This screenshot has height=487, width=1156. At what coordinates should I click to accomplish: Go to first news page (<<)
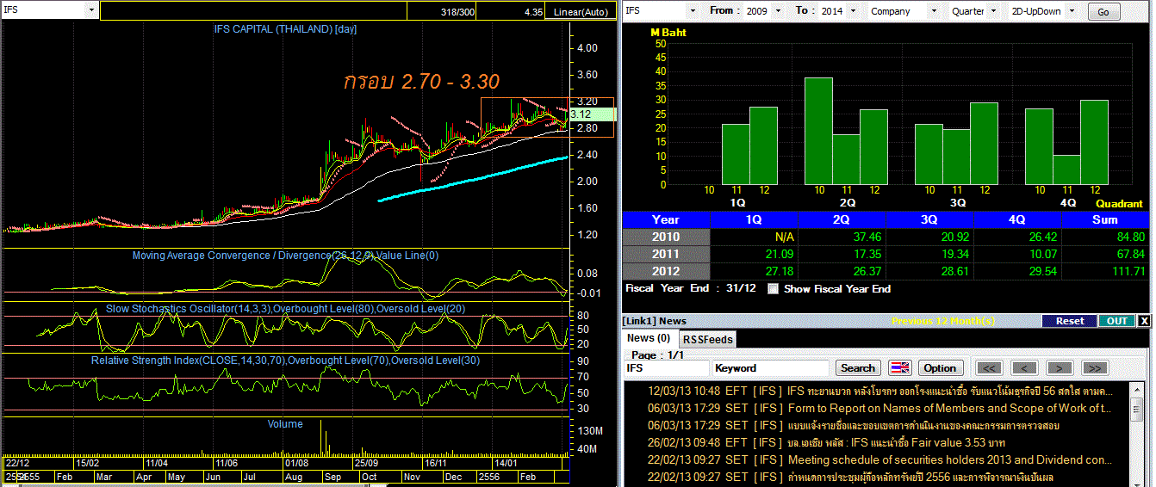pos(988,368)
